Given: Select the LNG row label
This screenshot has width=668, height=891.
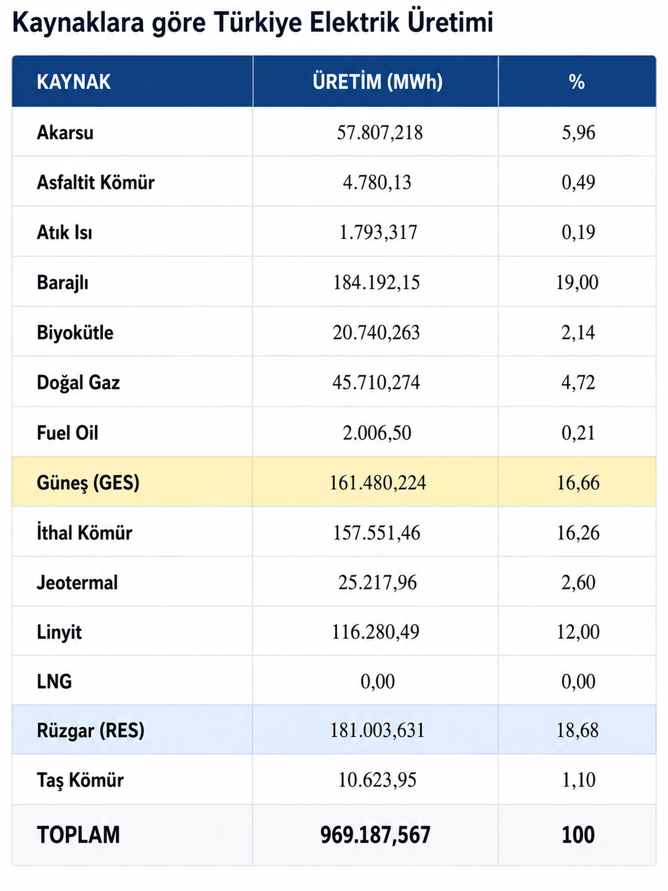Looking at the screenshot, I should (54, 681).
